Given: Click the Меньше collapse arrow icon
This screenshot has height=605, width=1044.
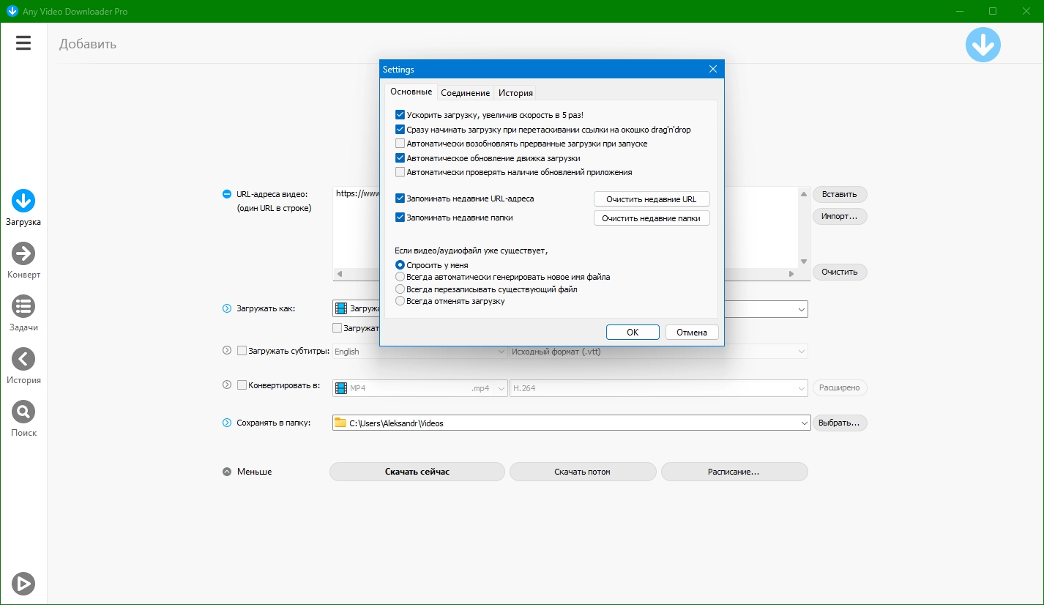Looking at the screenshot, I should point(227,472).
